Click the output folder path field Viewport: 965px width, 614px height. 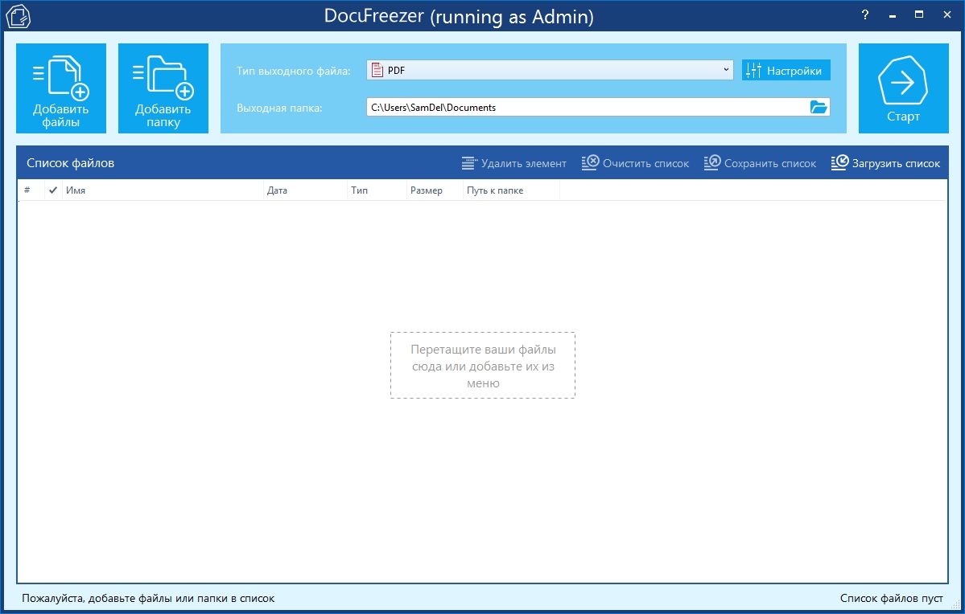click(584, 107)
